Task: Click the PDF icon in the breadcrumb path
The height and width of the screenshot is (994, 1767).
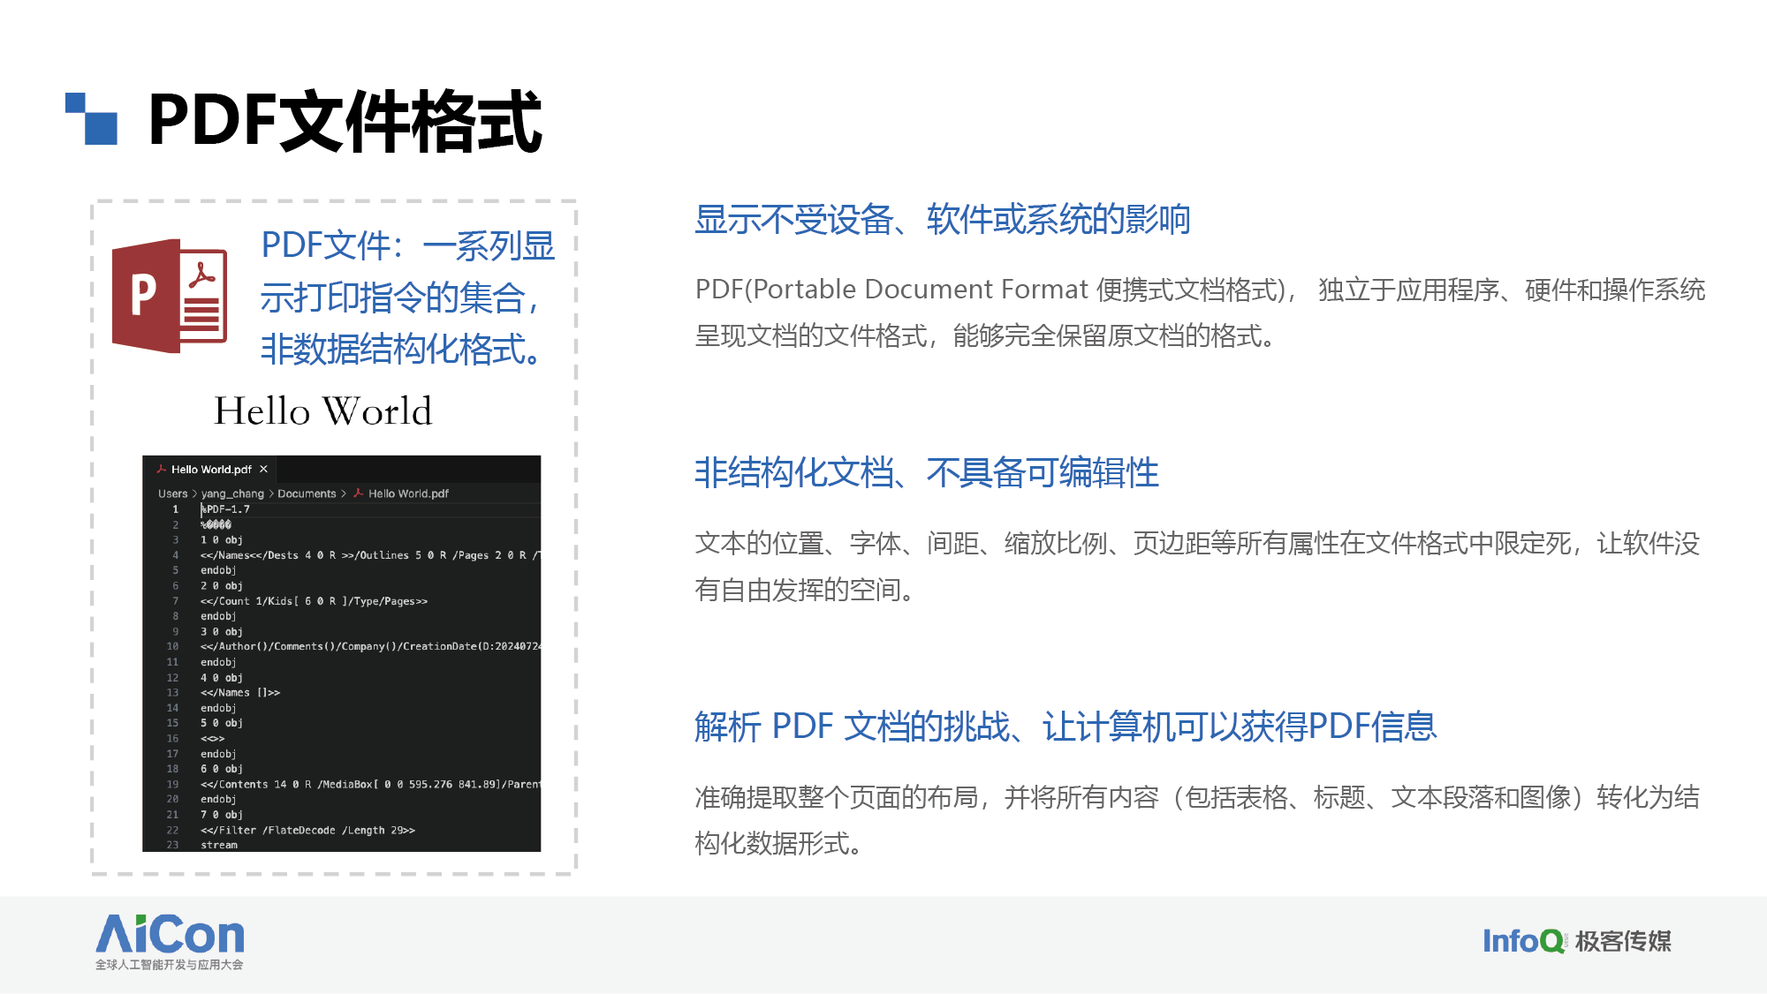Action: click(x=358, y=493)
